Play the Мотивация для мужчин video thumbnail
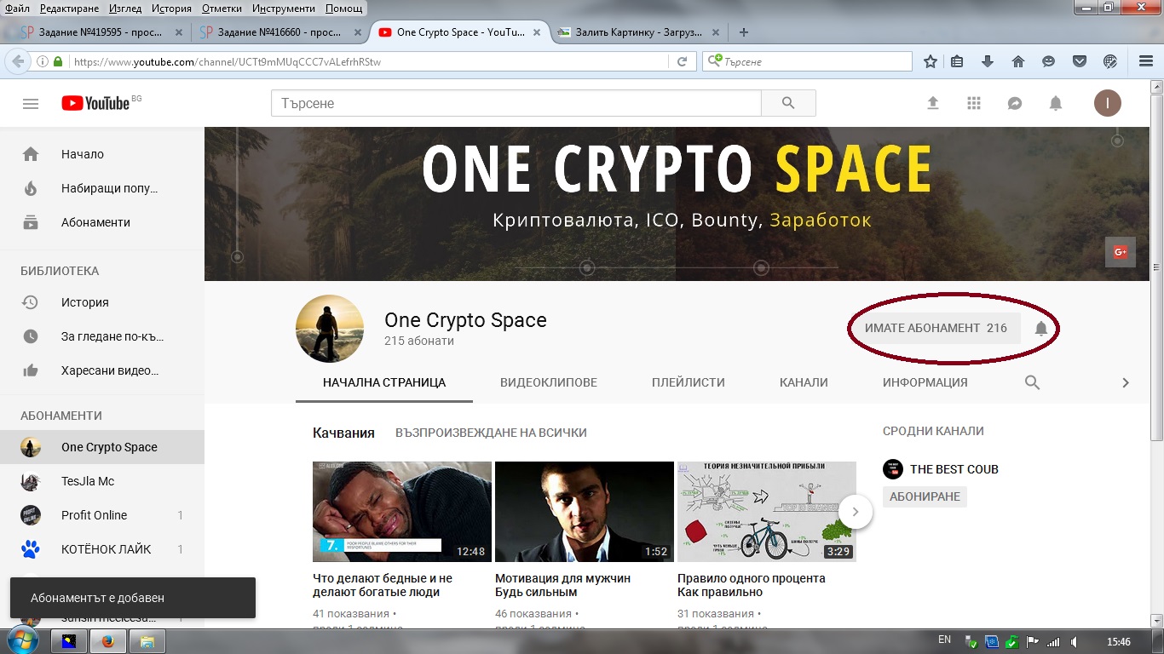Screen dimensions: 1164x654 pyautogui.click(x=585, y=512)
